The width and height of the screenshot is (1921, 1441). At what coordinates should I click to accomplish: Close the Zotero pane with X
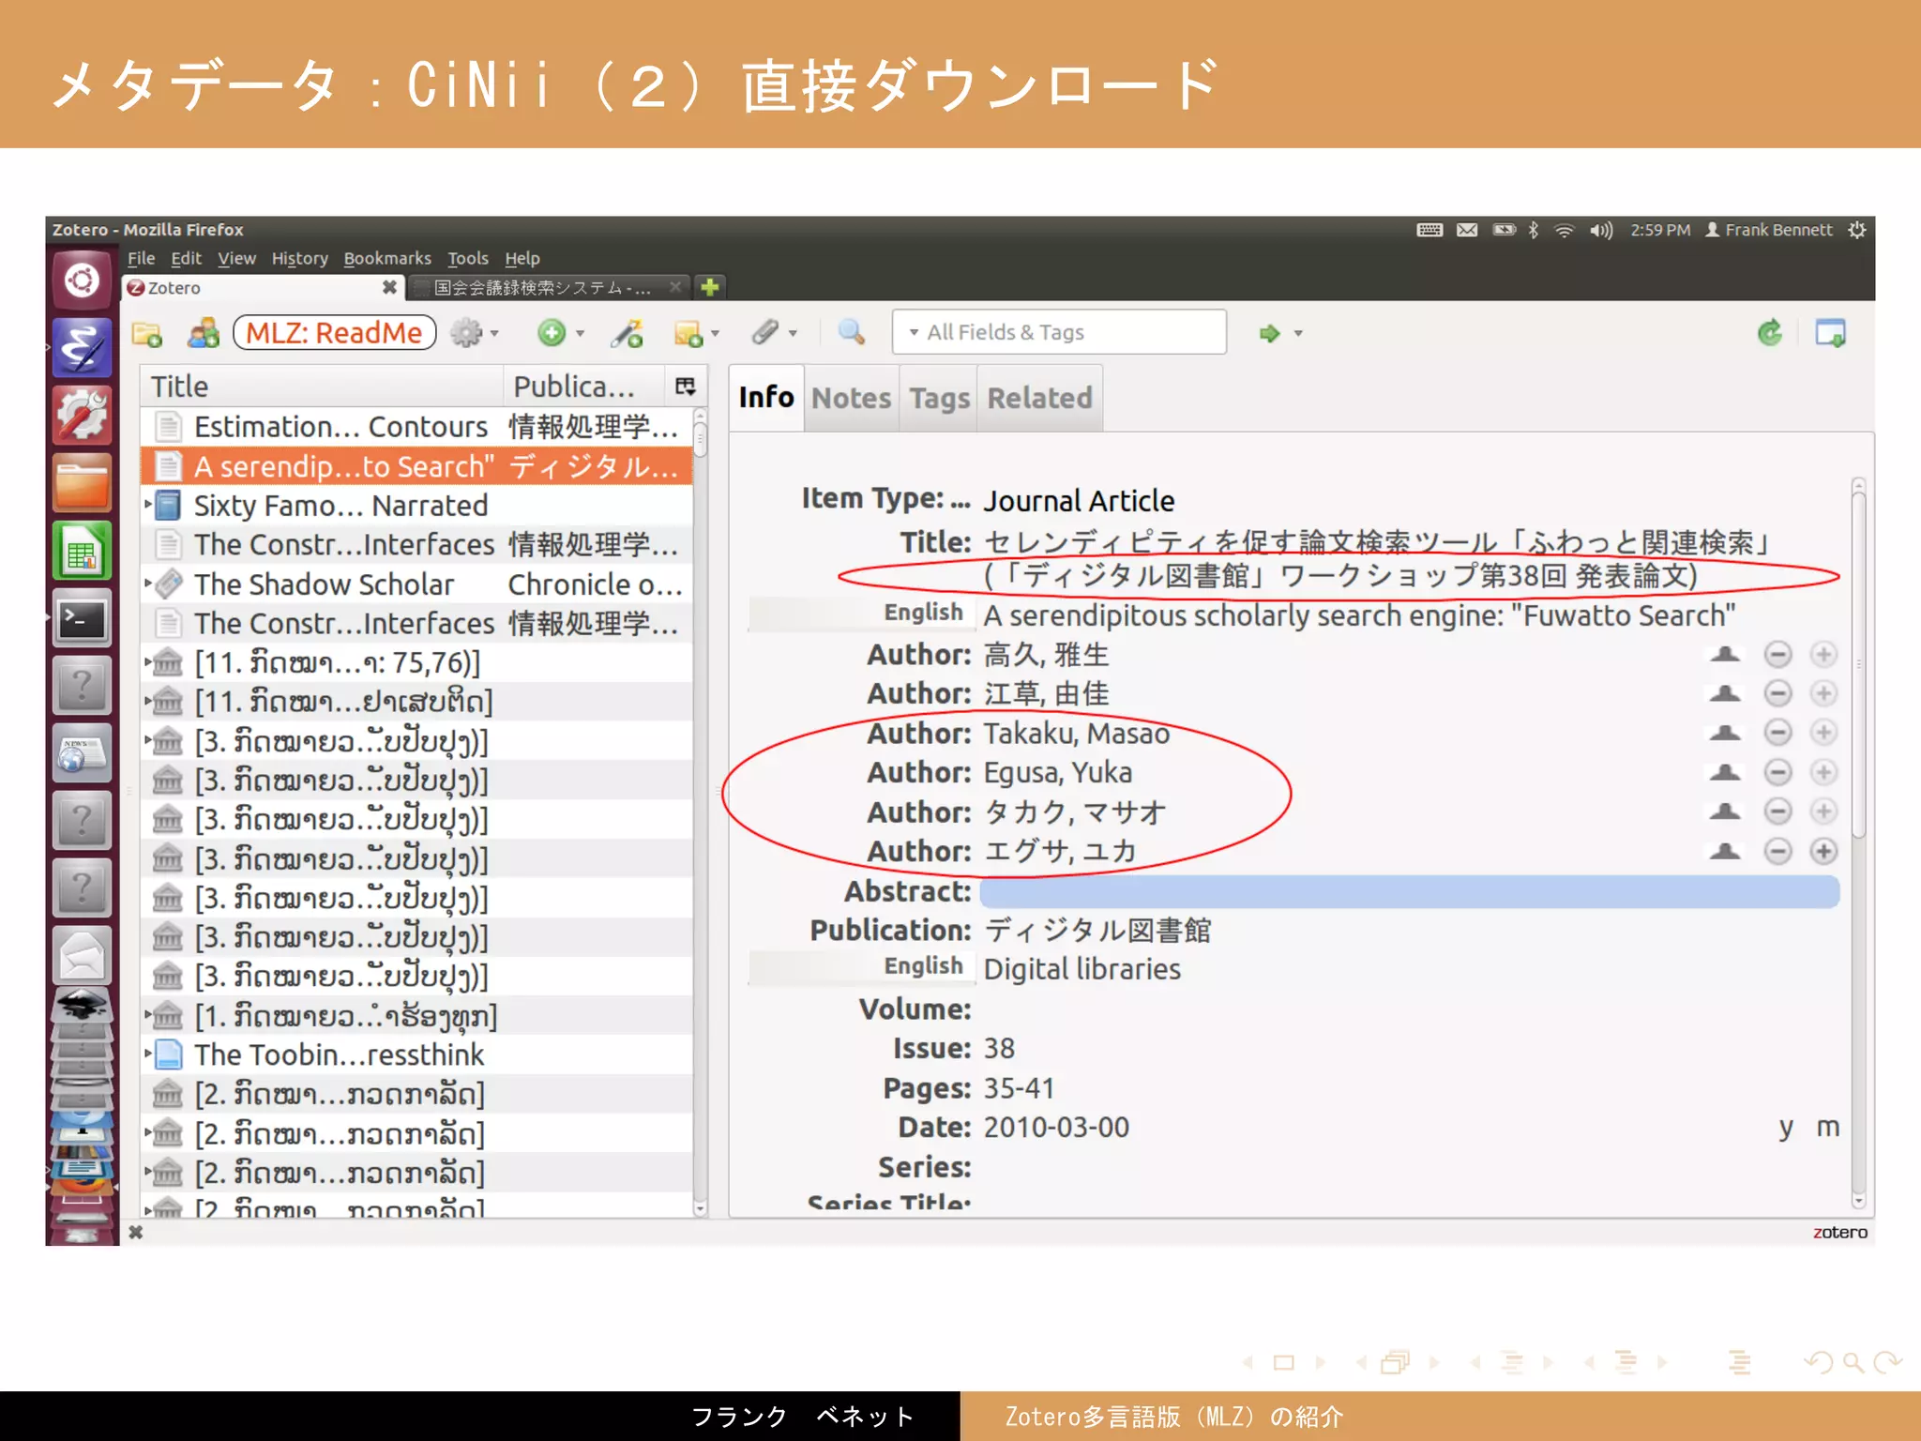pyautogui.click(x=136, y=1232)
